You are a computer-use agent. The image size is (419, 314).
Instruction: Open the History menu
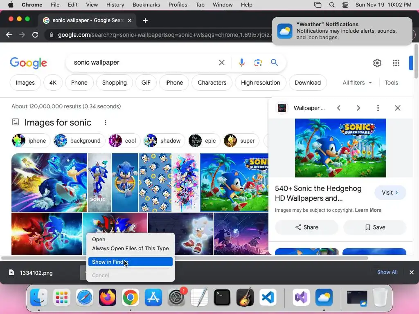coord(115,5)
